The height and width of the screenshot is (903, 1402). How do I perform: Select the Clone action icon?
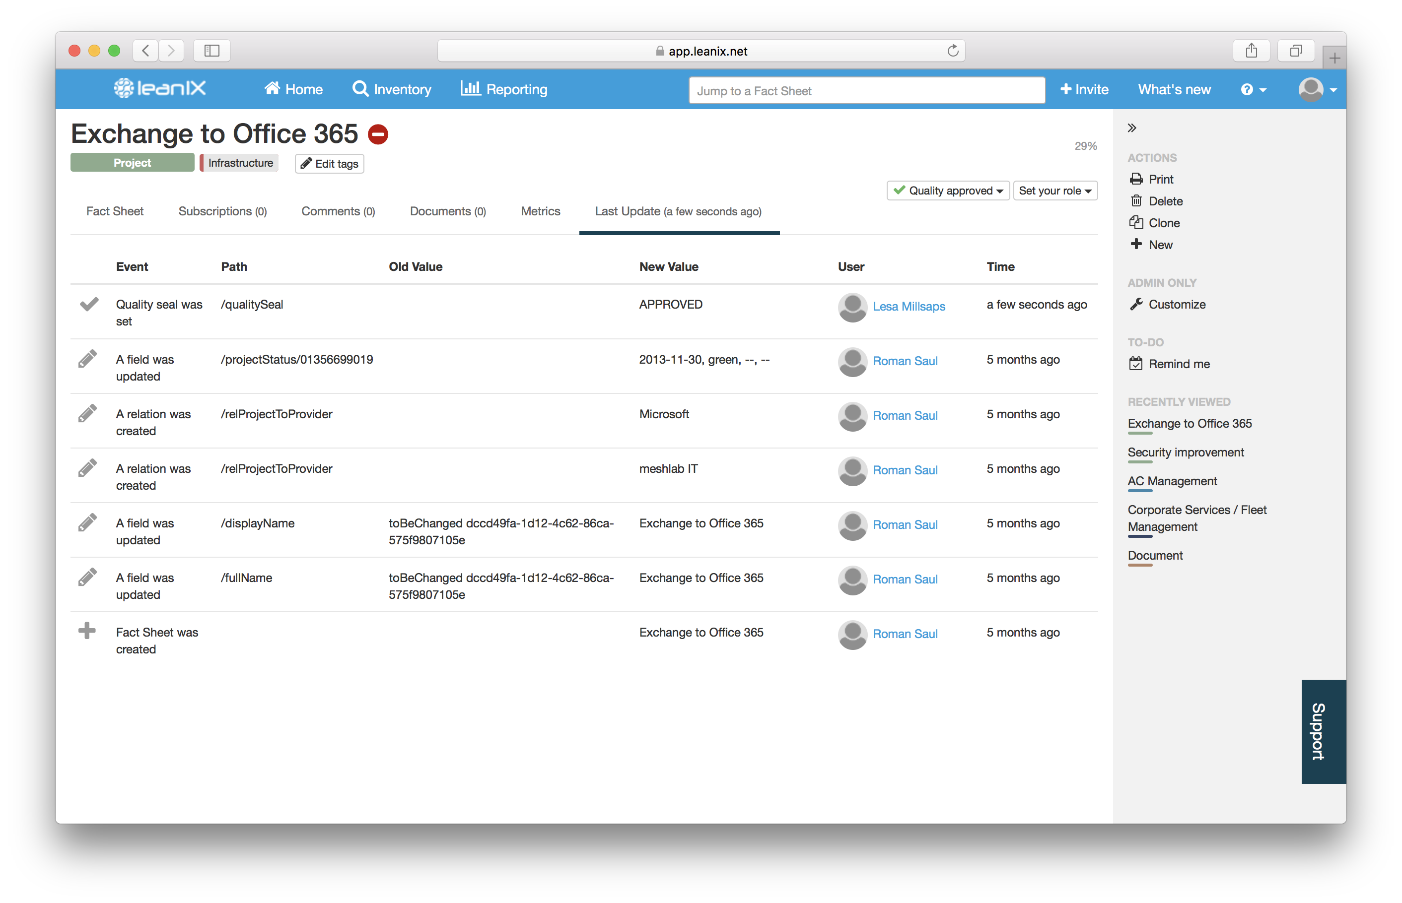tap(1137, 223)
